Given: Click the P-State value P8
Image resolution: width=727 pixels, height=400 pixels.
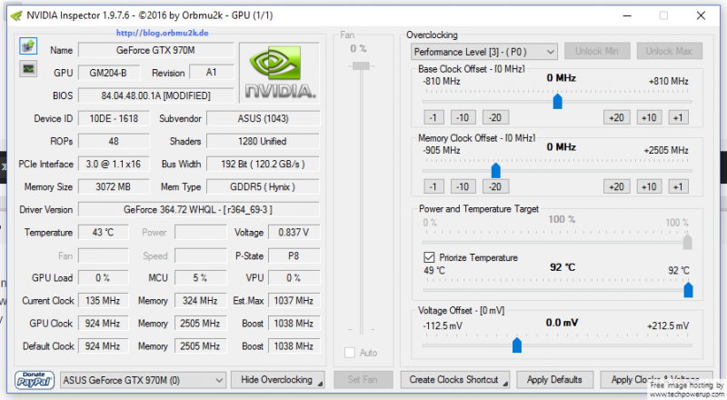Looking at the screenshot, I should 294,255.
